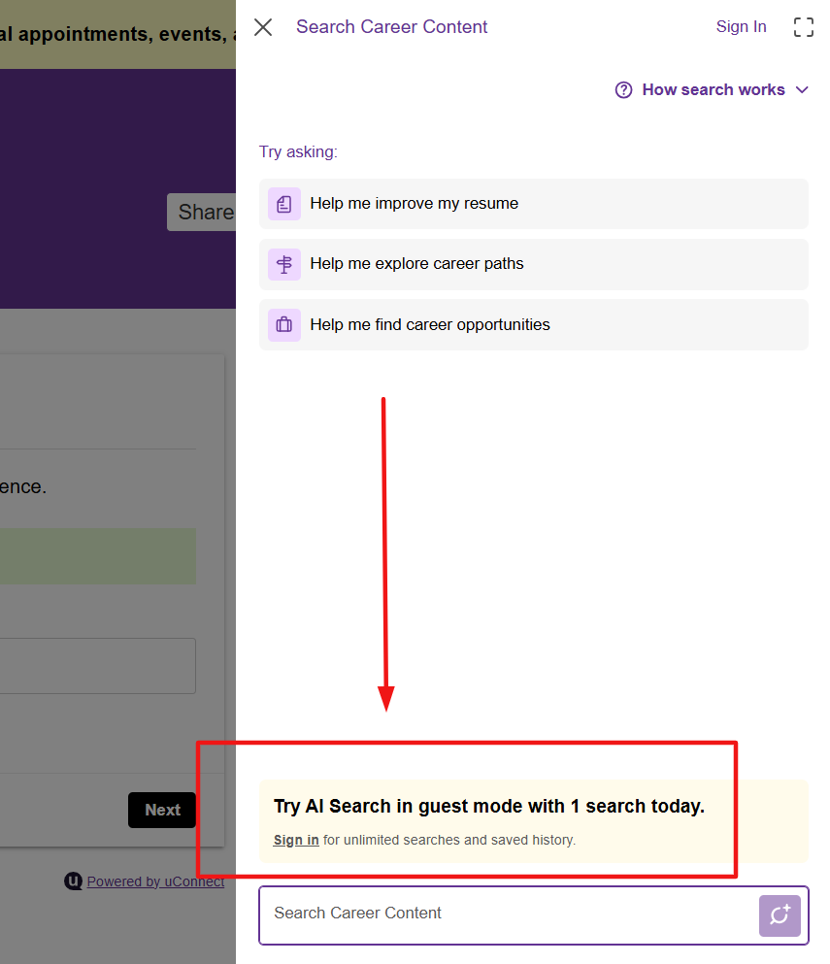Click the Search Career Content panel title
Screen dimensions: 830x964
391,27
